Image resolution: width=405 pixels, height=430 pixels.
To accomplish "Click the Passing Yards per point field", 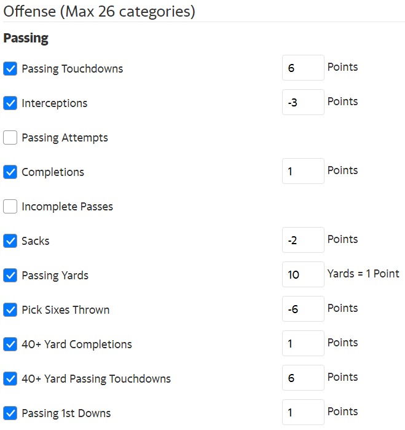I will tap(303, 274).
